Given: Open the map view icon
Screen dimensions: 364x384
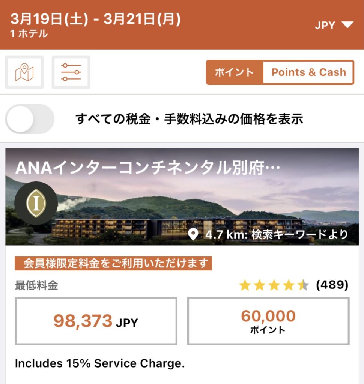Looking at the screenshot, I should click(24, 72).
